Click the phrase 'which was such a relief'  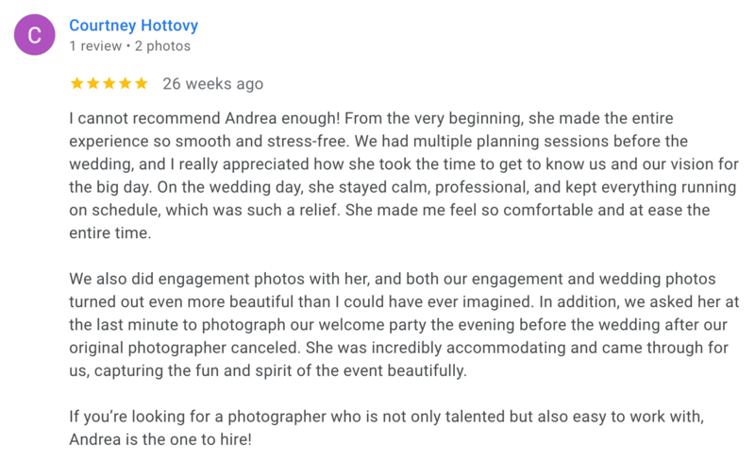pyautogui.click(x=251, y=211)
